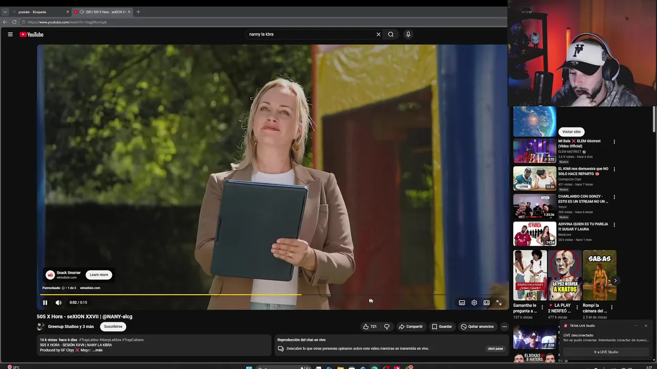The image size is (657, 369).
Task: Open the player settings gear
Action: coord(474,302)
